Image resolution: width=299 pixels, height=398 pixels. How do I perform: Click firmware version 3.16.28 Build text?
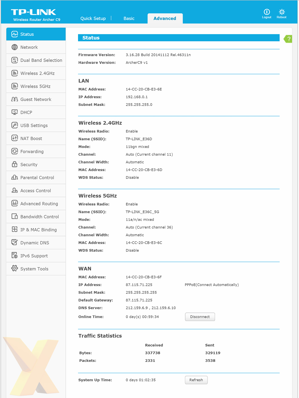tap(158, 55)
